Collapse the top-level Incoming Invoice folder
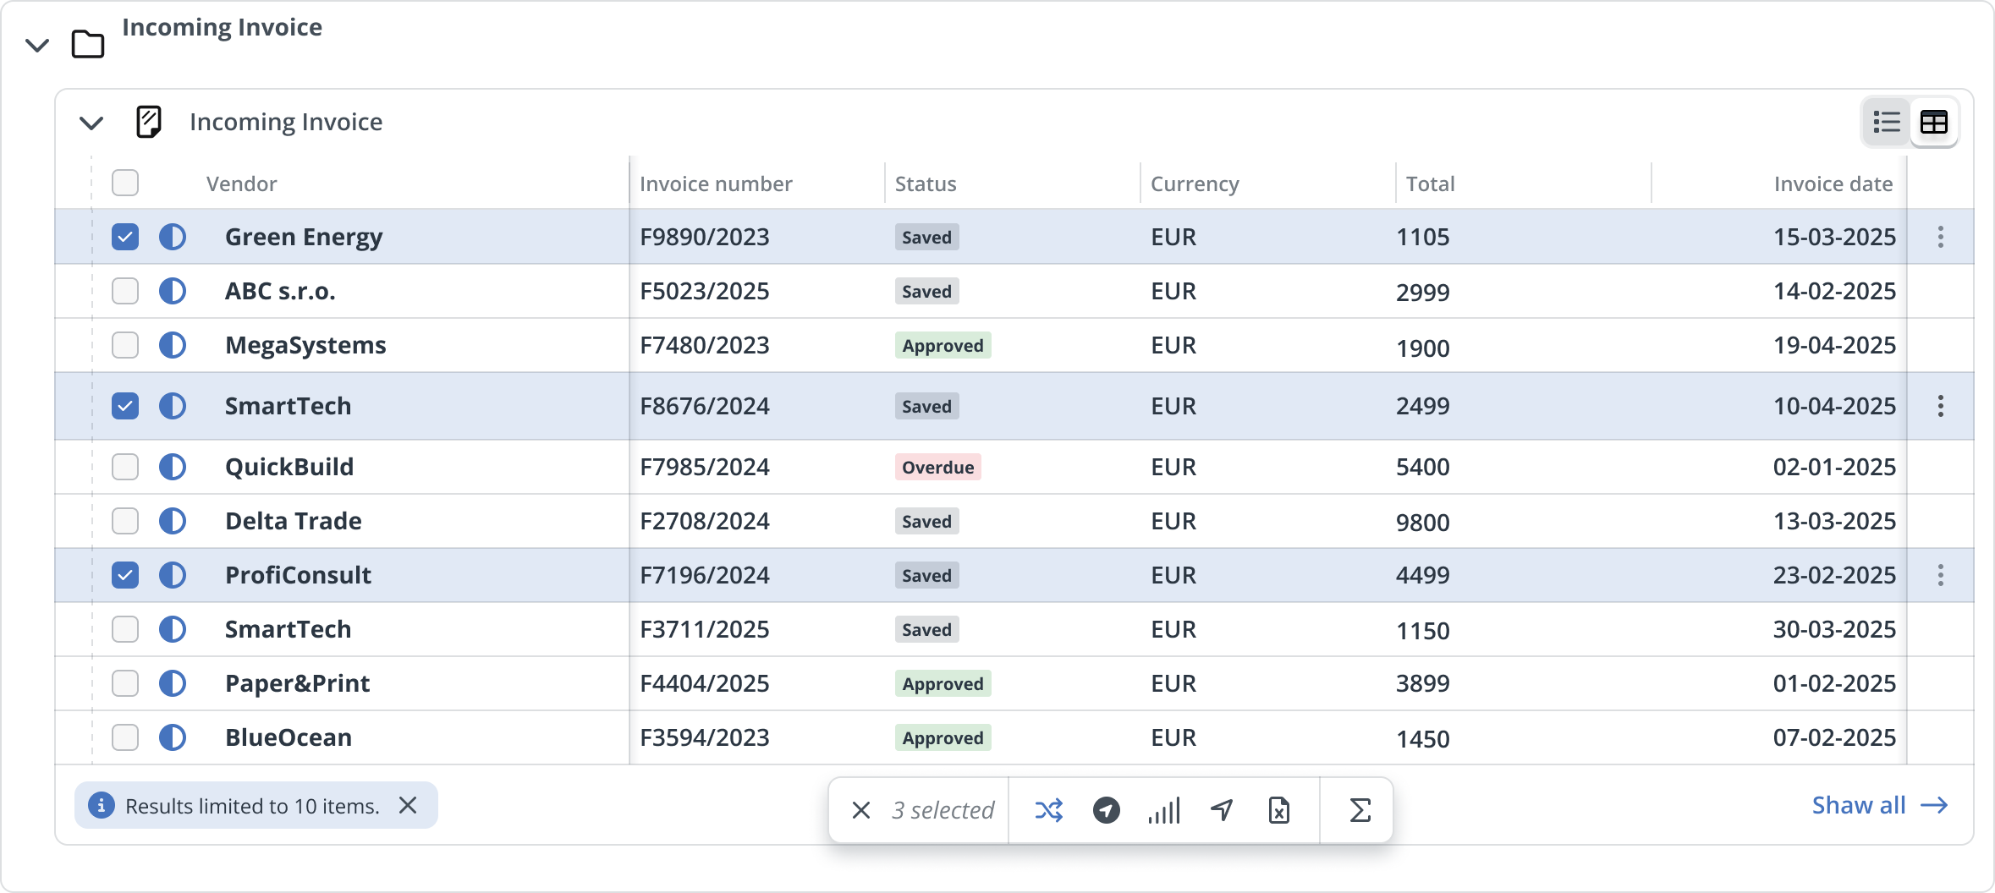Screen dimensions: 1995x893 (x=37, y=45)
